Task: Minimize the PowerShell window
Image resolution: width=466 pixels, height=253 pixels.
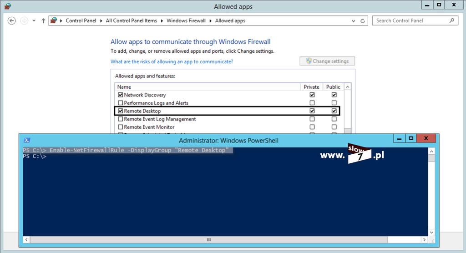Action: [399, 138]
